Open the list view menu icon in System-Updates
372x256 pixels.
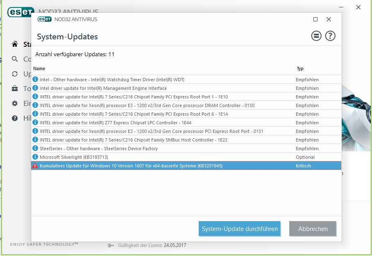click(316, 36)
